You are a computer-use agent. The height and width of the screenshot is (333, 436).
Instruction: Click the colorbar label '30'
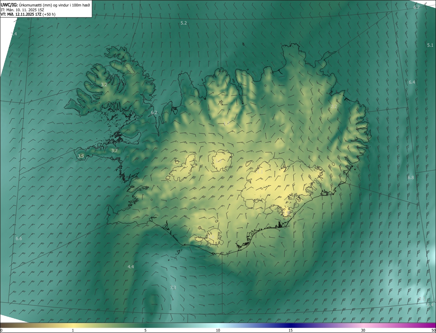pyautogui.click(x=363, y=330)
